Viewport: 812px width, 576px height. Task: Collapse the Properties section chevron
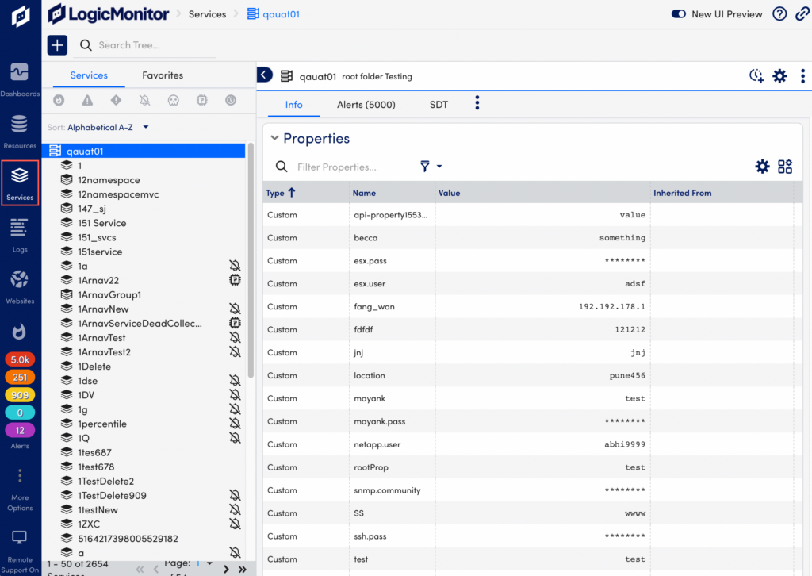point(274,138)
